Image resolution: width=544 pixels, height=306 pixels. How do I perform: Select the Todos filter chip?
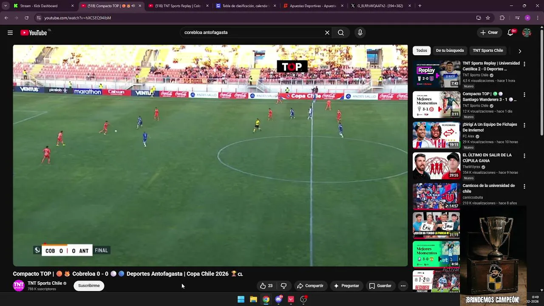point(422,51)
